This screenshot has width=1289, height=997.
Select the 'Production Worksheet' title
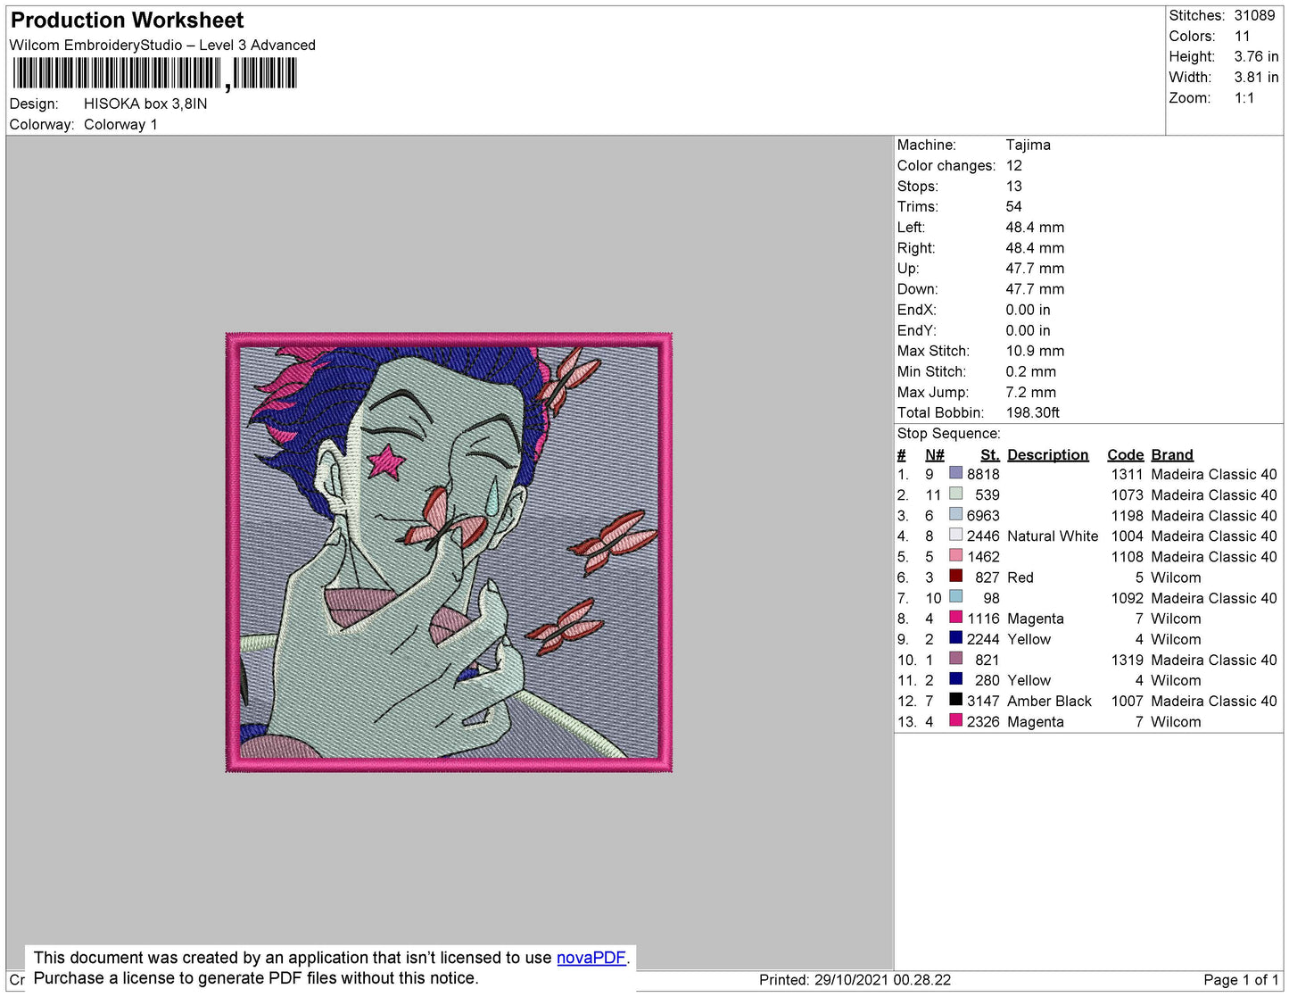(127, 21)
